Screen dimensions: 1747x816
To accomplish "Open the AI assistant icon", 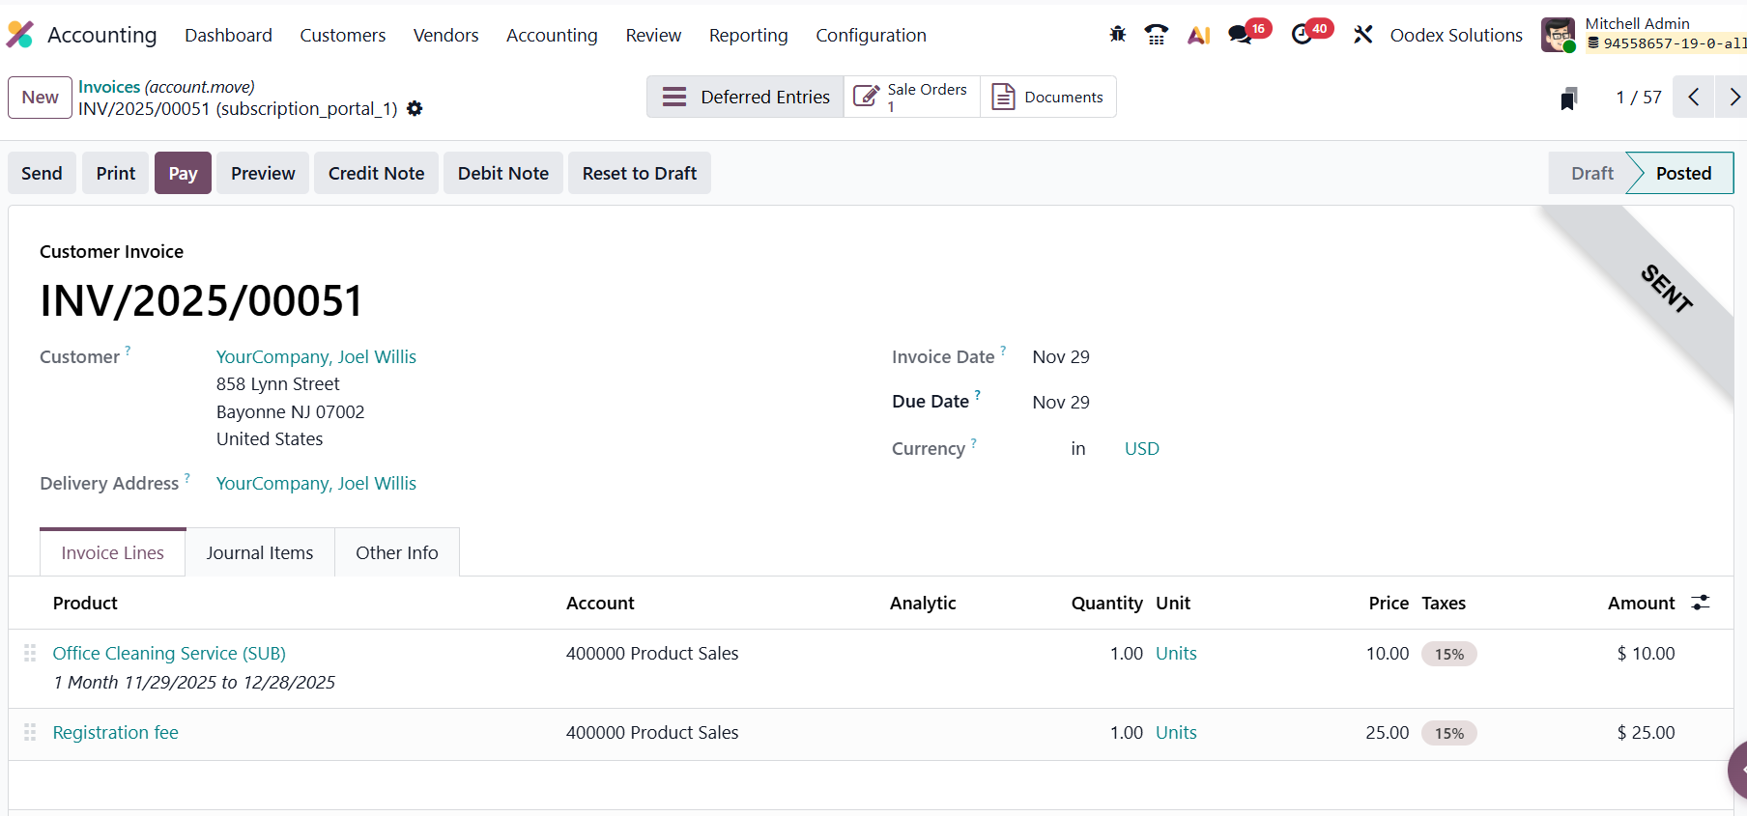I will 1198,35.
